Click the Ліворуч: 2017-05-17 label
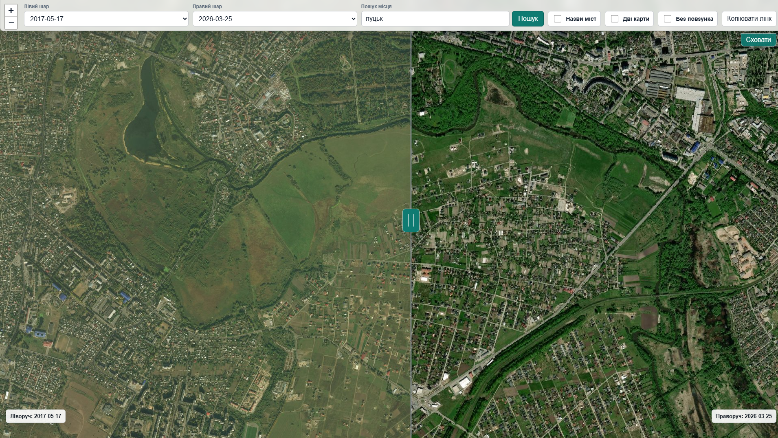Viewport: 778px width, 438px height. click(x=36, y=416)
